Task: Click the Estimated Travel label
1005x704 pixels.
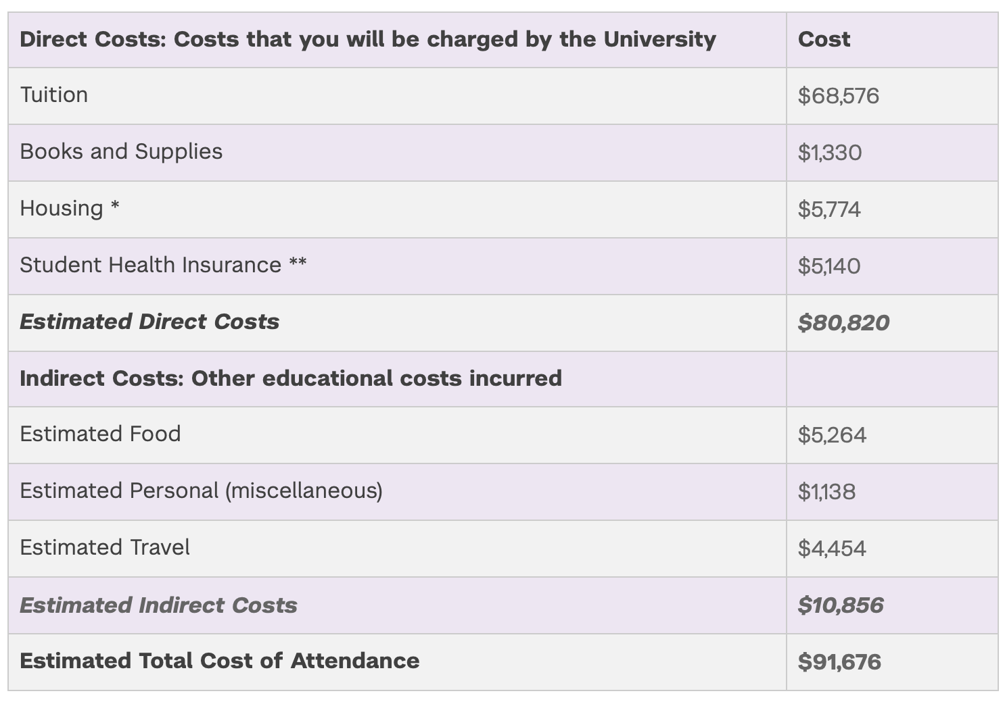Action: [x=105, y=547]
